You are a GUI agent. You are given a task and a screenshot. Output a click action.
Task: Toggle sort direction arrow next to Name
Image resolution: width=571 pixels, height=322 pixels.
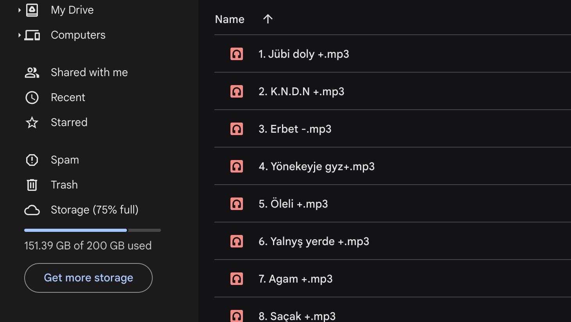[x=268, y=19]
